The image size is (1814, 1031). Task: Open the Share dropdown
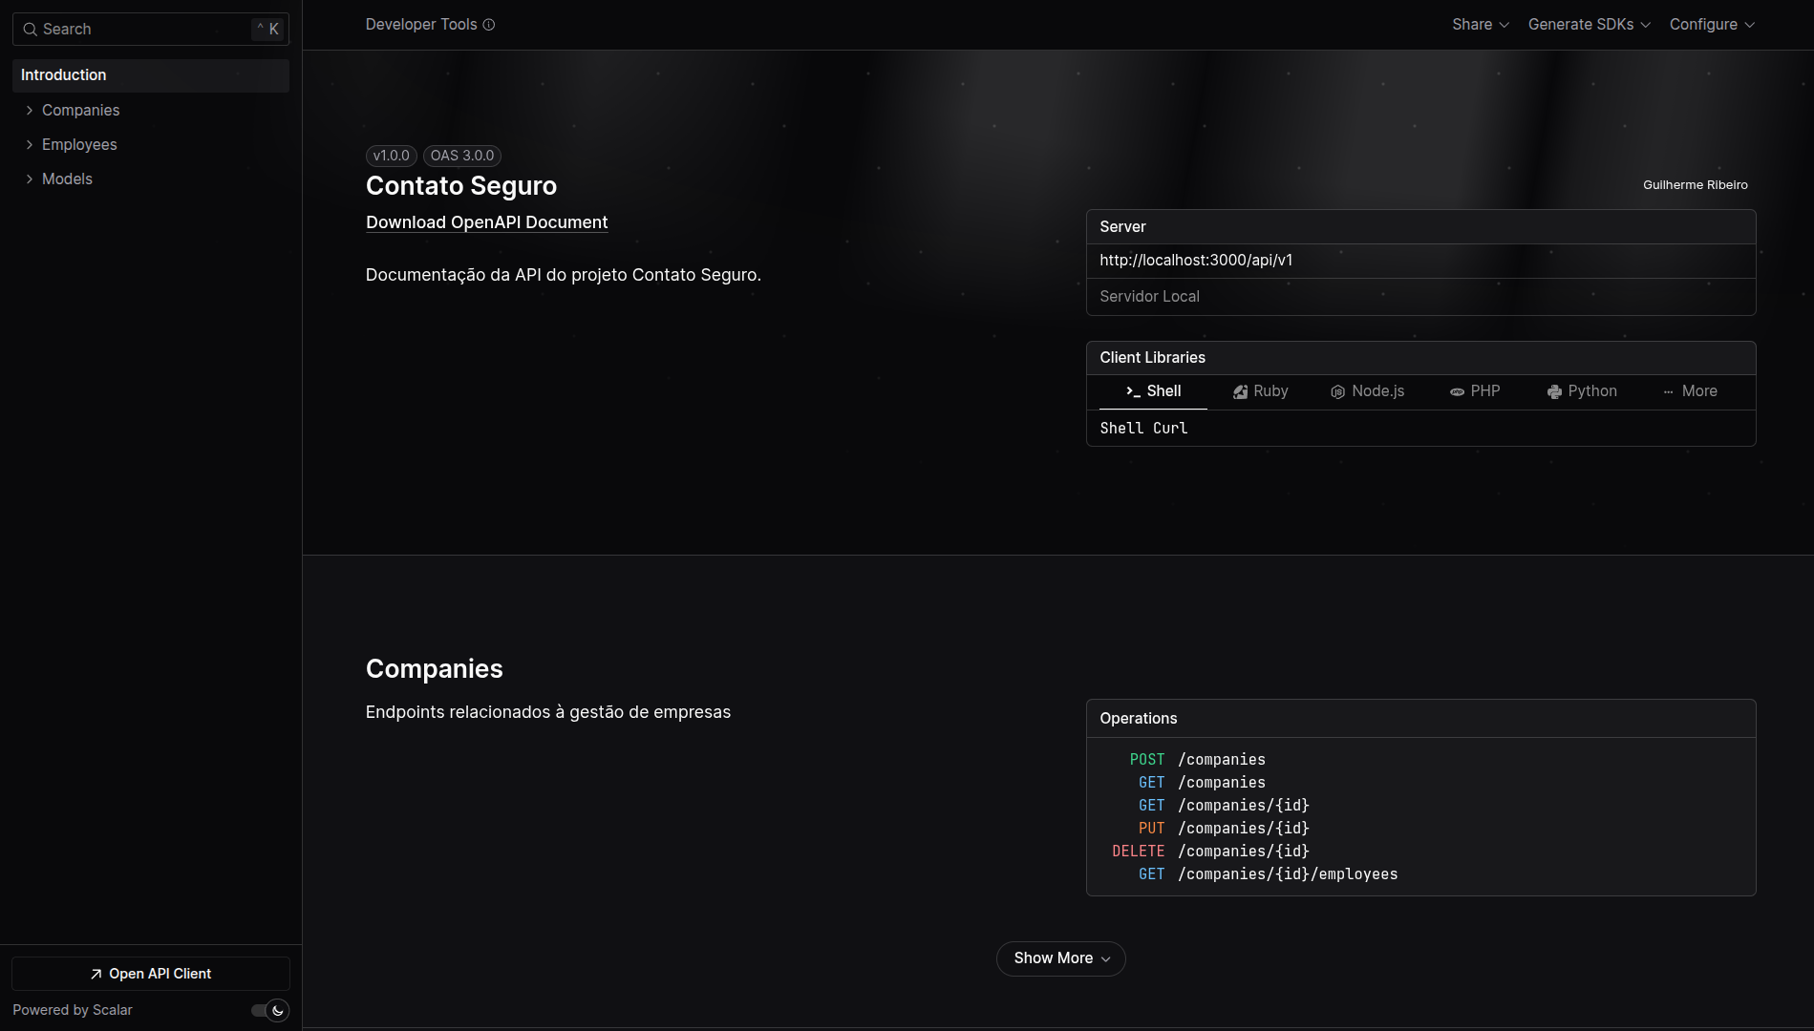[x=1481, y=25]
